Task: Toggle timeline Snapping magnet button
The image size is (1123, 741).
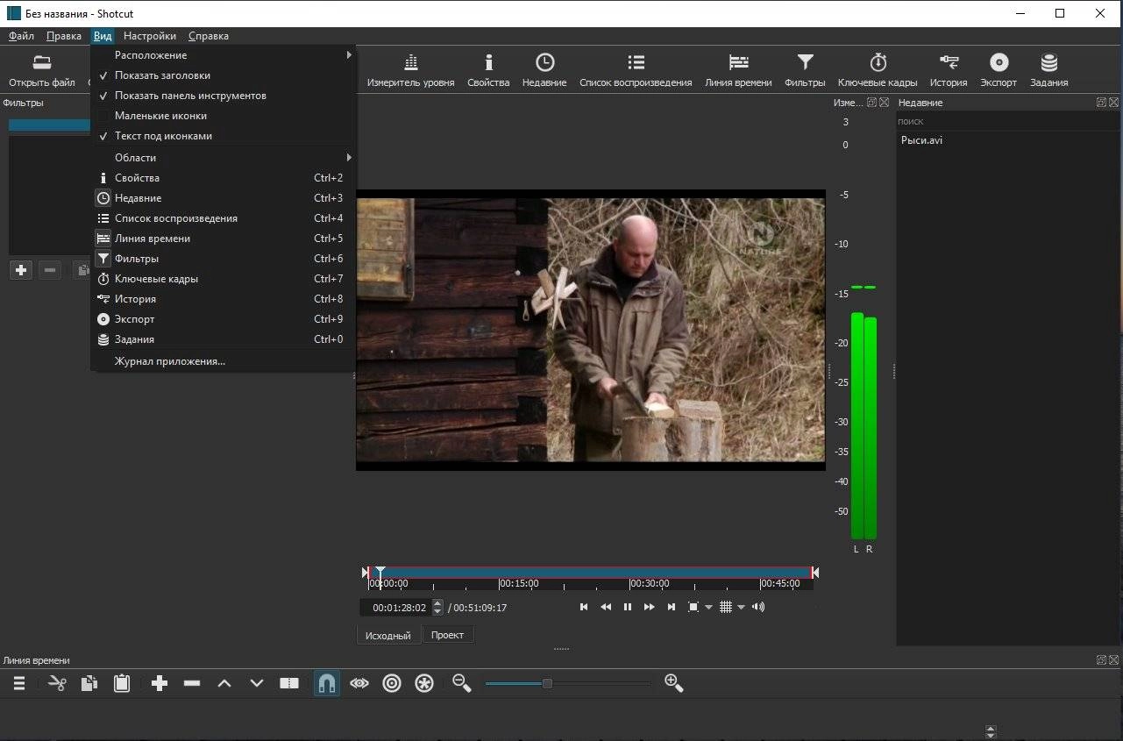Action: click(x=327, y=683)
